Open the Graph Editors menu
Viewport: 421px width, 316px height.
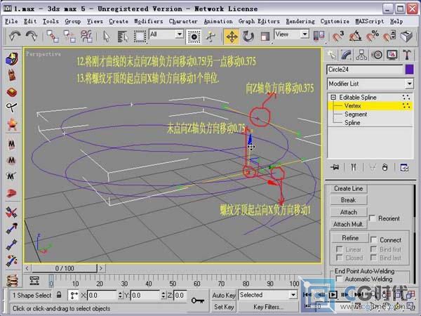point(259,21)
